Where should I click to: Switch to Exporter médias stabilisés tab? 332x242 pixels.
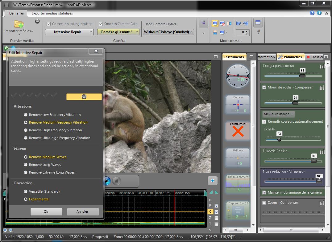click(52, 13)
